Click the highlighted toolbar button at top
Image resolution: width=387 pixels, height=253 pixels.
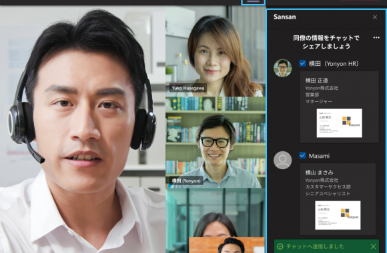coord(254,2)
